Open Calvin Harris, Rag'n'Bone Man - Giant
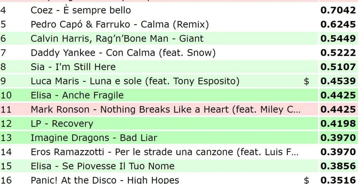Screen dimensions: 358x184 click(x=117, y=39)
